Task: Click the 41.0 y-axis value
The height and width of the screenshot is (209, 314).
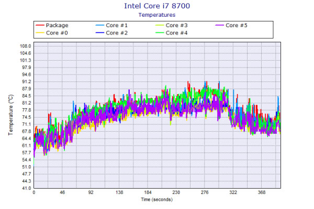Action: [27, 188]
